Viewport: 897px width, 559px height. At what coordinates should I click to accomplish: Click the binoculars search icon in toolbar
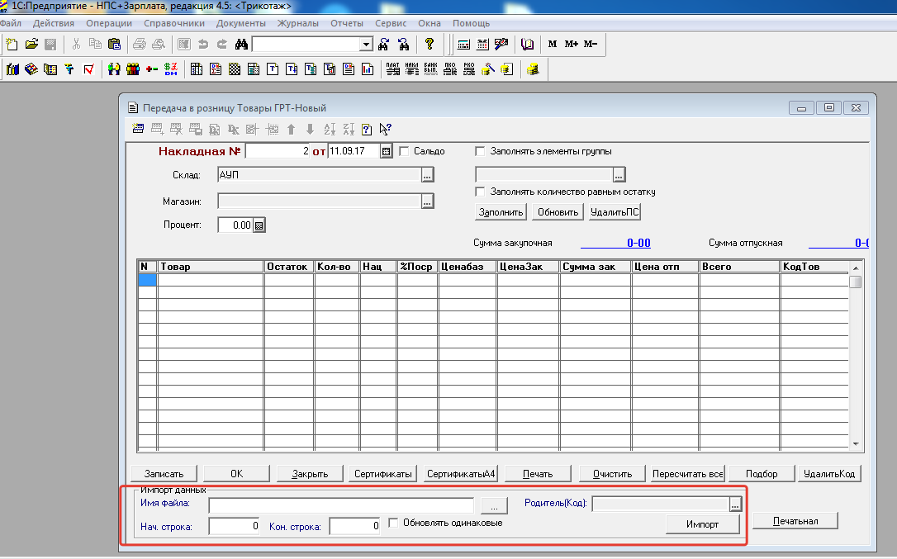[242, 44]
